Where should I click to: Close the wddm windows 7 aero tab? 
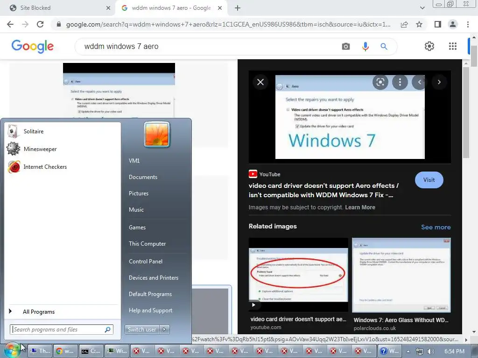[220, 8]
